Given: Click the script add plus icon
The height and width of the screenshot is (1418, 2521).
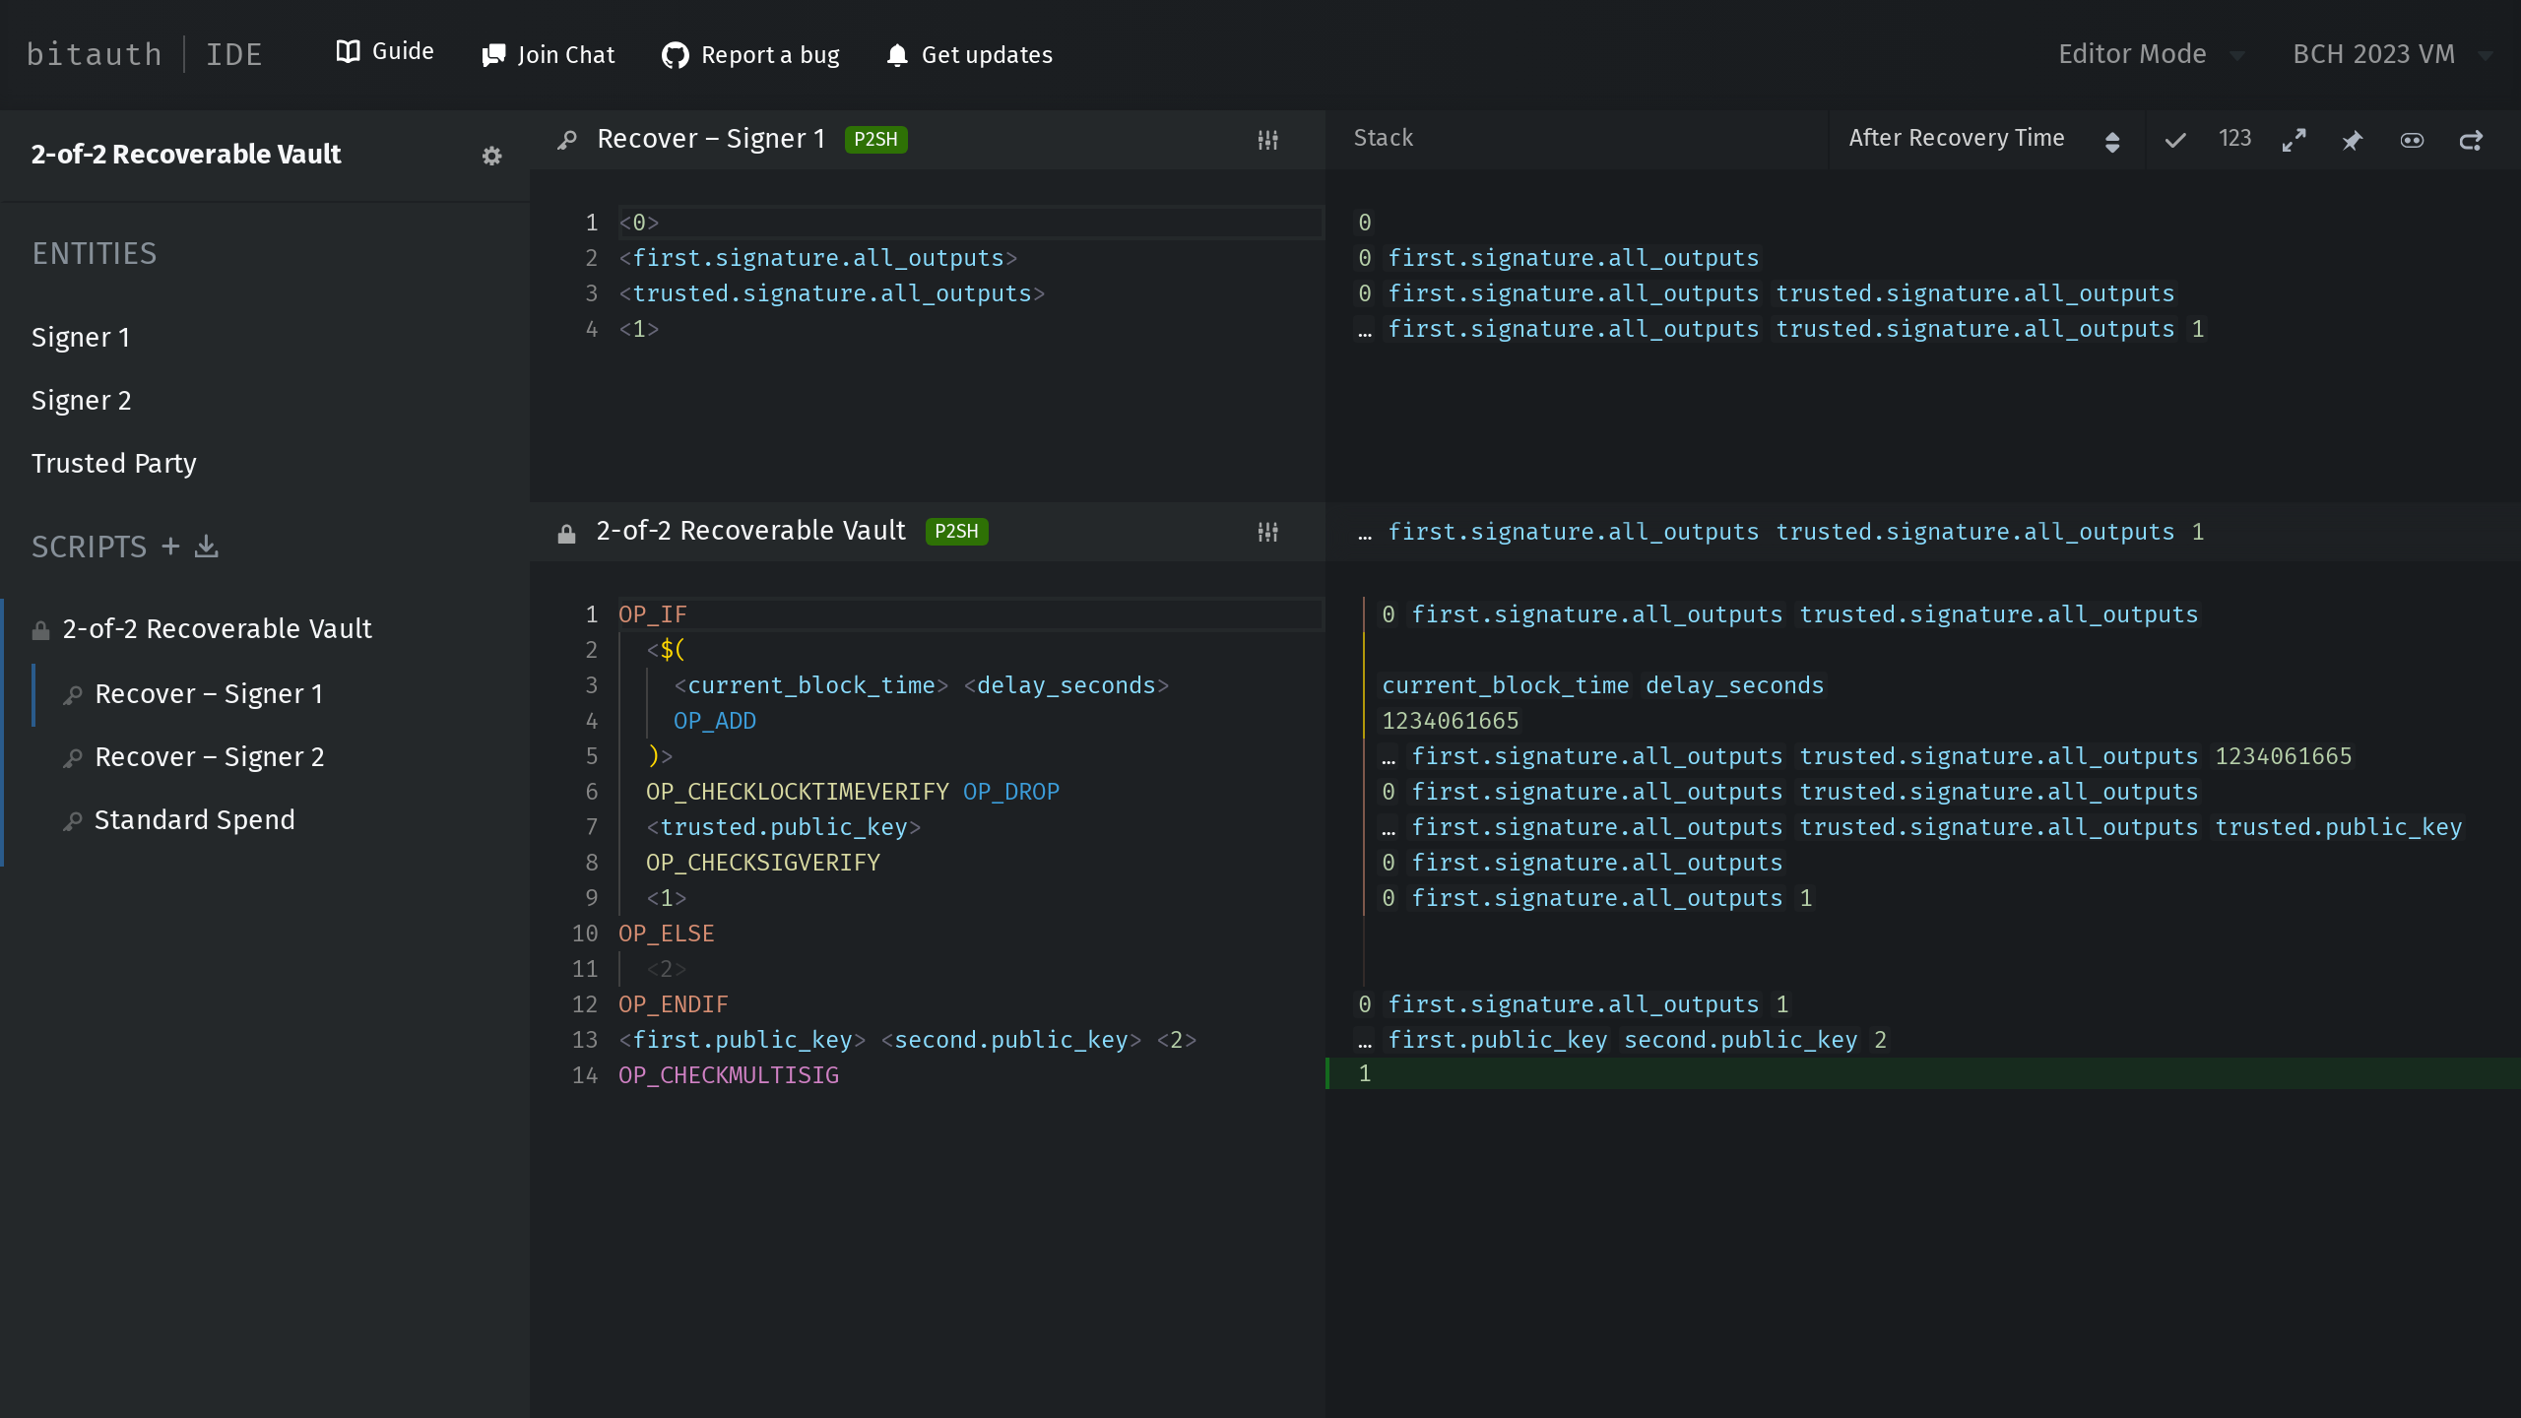Looking at the screenshot, I should pos(171,548).
